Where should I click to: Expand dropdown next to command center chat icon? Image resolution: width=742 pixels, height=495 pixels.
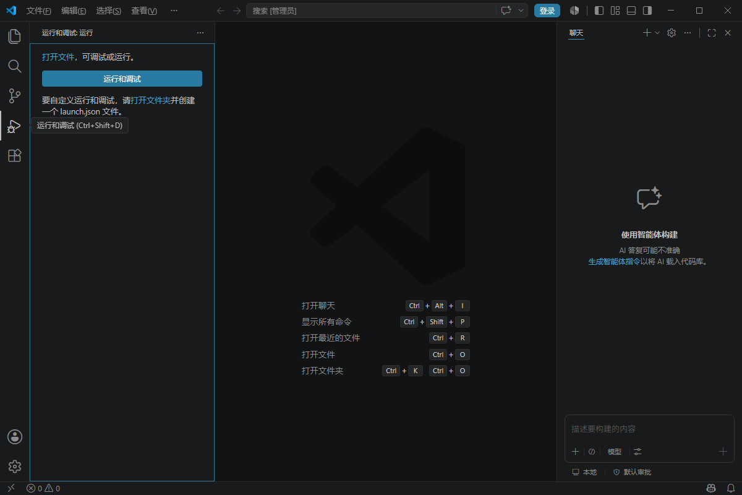pyautogui.click(x=521, y=11)
